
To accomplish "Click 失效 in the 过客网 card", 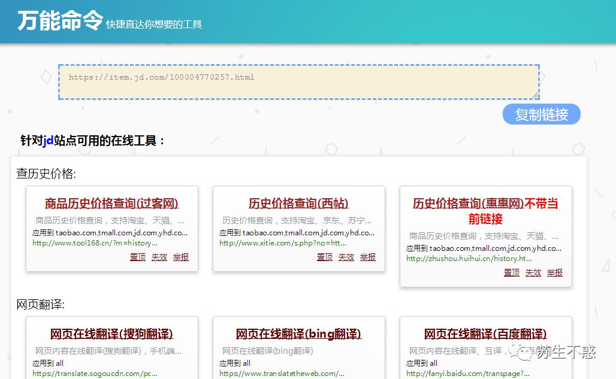I will tap(159, 257).
